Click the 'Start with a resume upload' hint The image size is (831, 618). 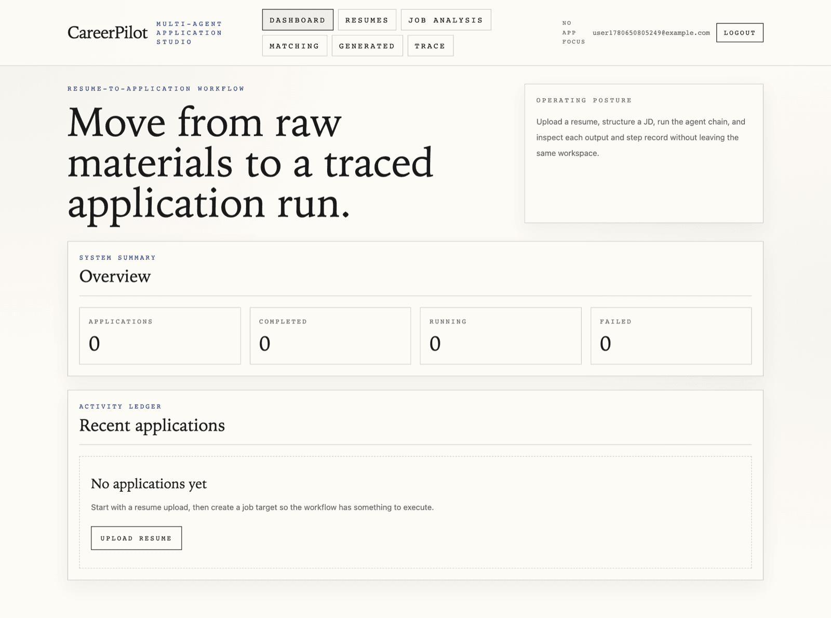262,507
